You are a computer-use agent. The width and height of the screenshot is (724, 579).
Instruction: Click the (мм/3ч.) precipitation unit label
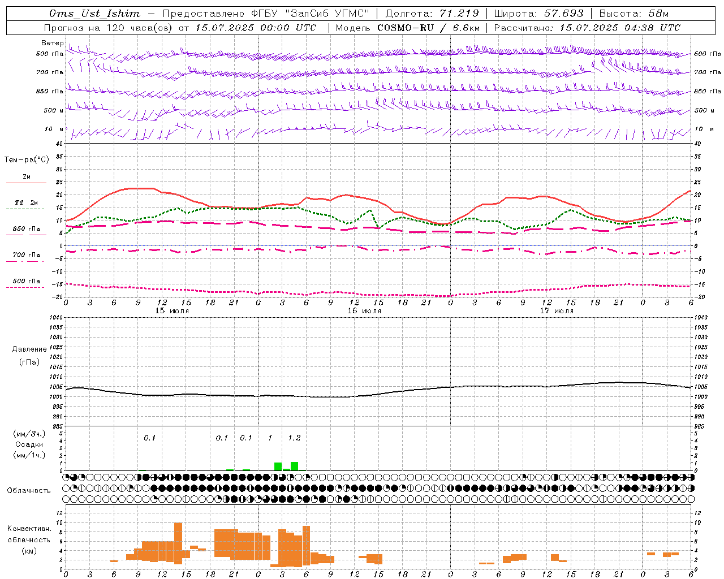click(29, 434)
